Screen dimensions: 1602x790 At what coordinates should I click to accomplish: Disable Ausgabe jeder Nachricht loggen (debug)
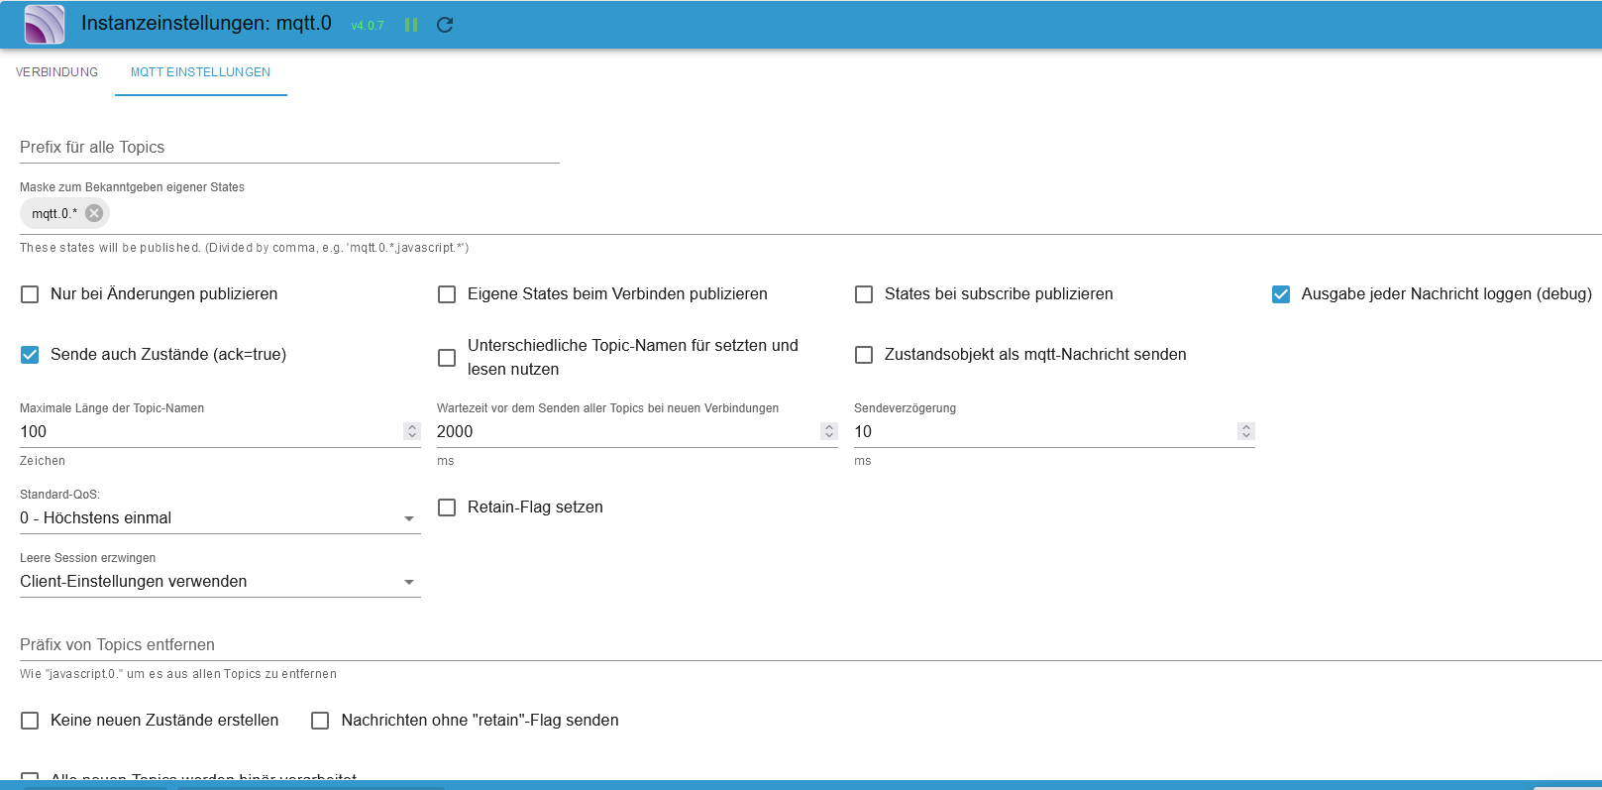tap(1281, 294)
